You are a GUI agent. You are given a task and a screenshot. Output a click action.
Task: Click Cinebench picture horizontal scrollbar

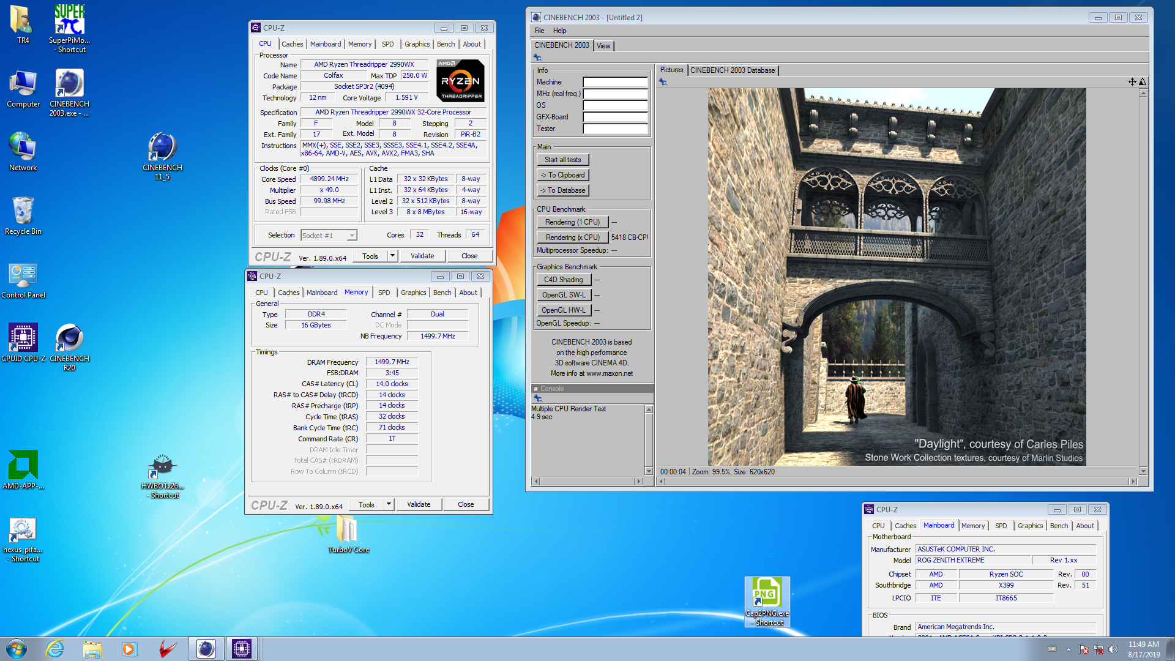[897, 482]
